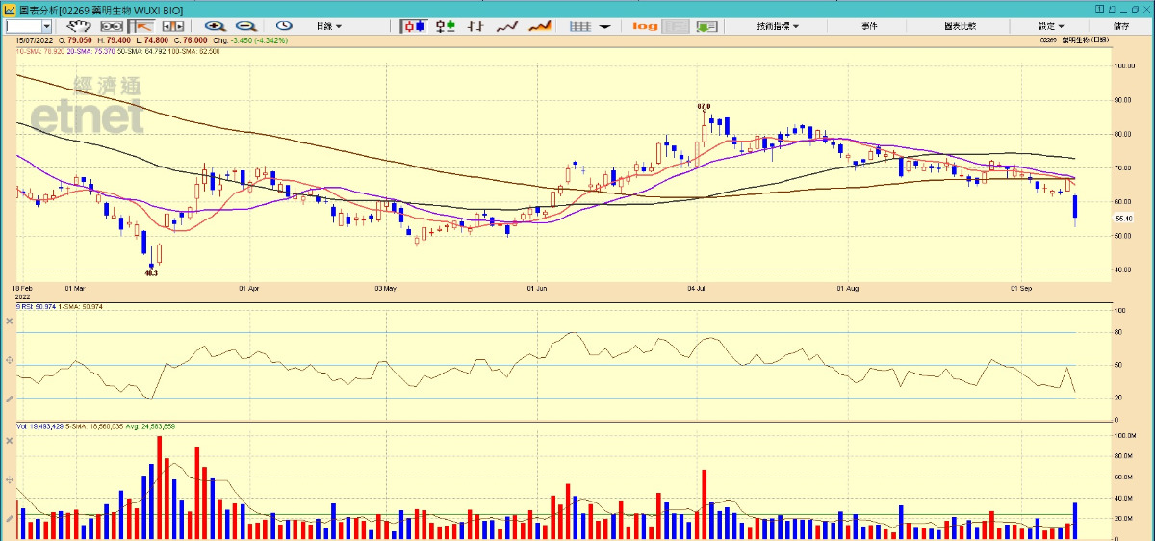Click the zoom out magnifier
The image size is (1155, 541).
[245, 26]
